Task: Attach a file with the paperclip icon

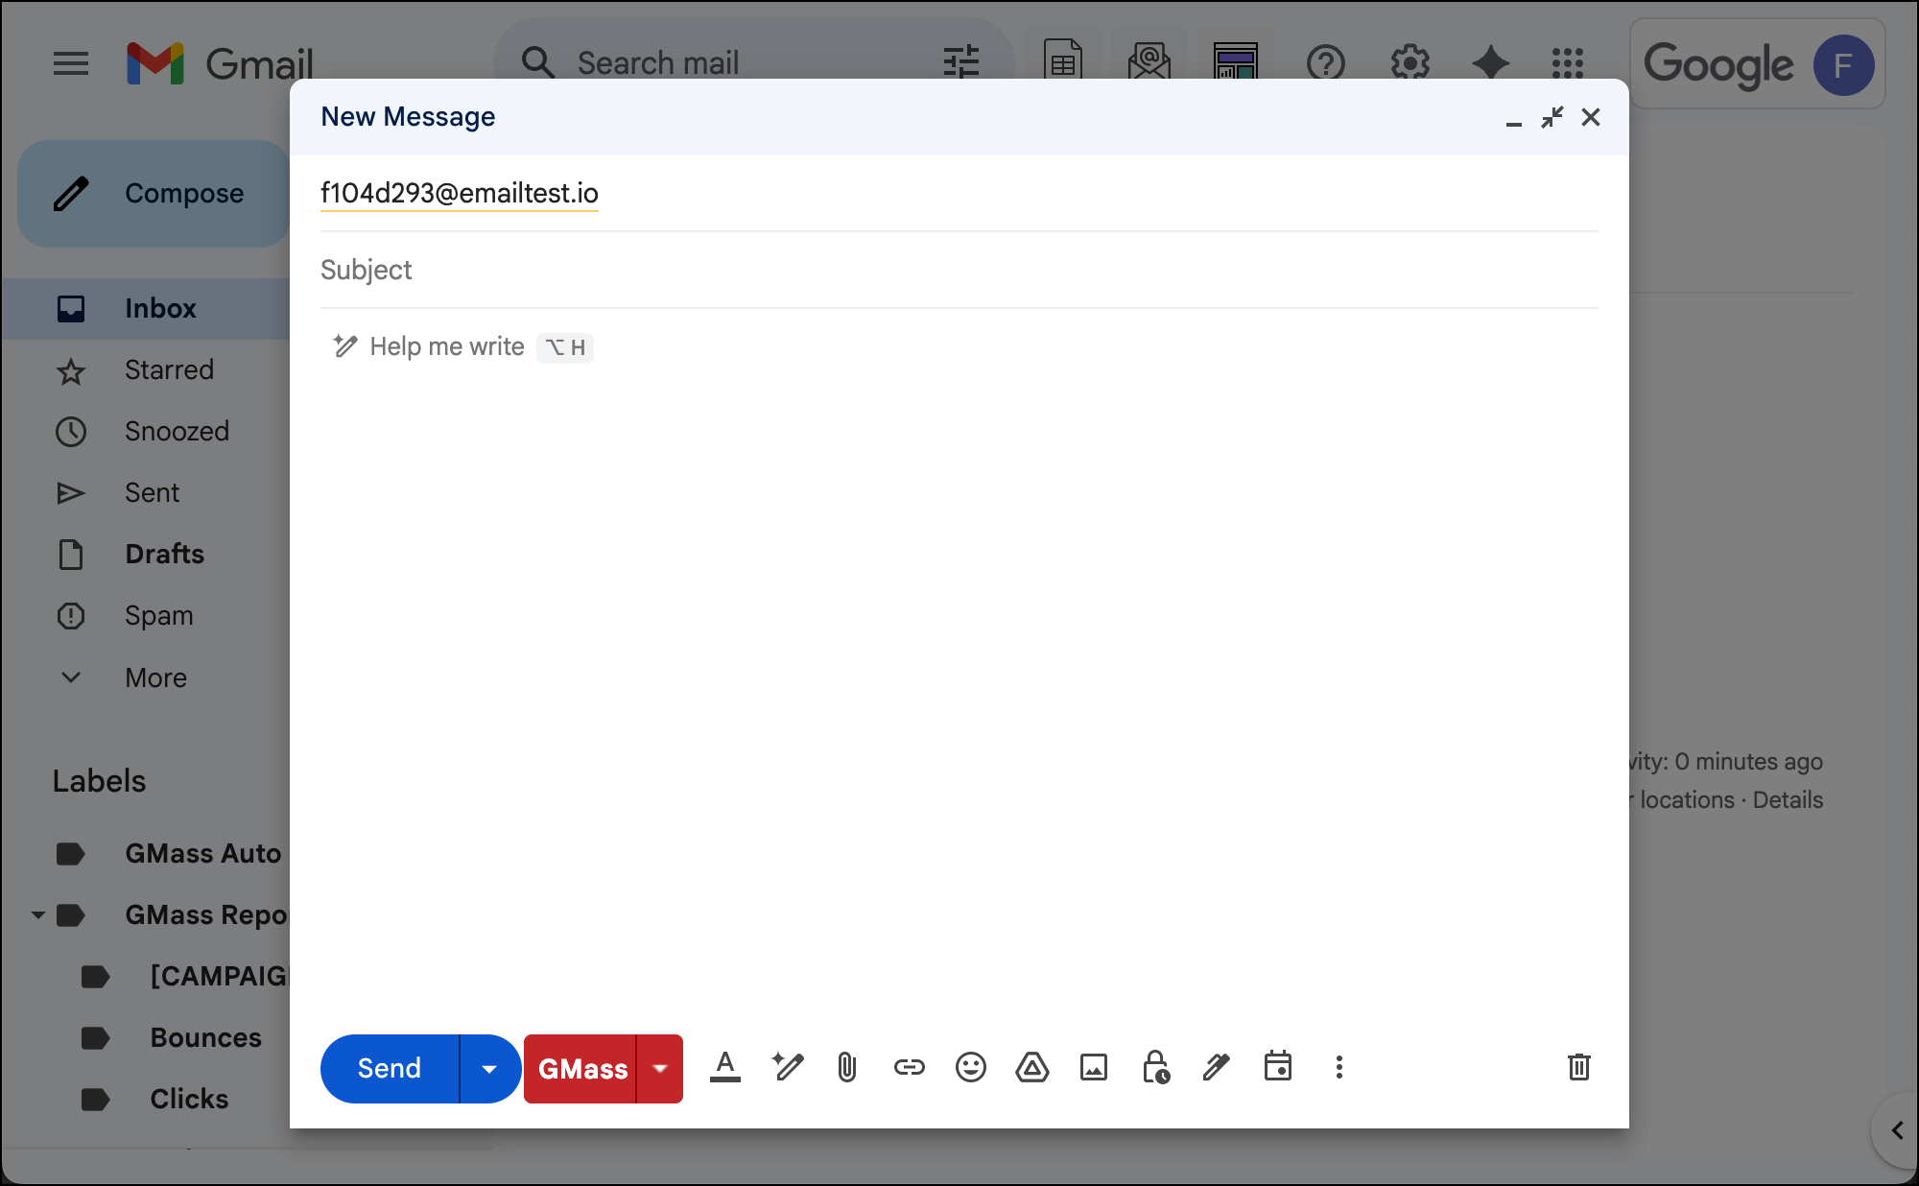Action: click(845, 1068)
